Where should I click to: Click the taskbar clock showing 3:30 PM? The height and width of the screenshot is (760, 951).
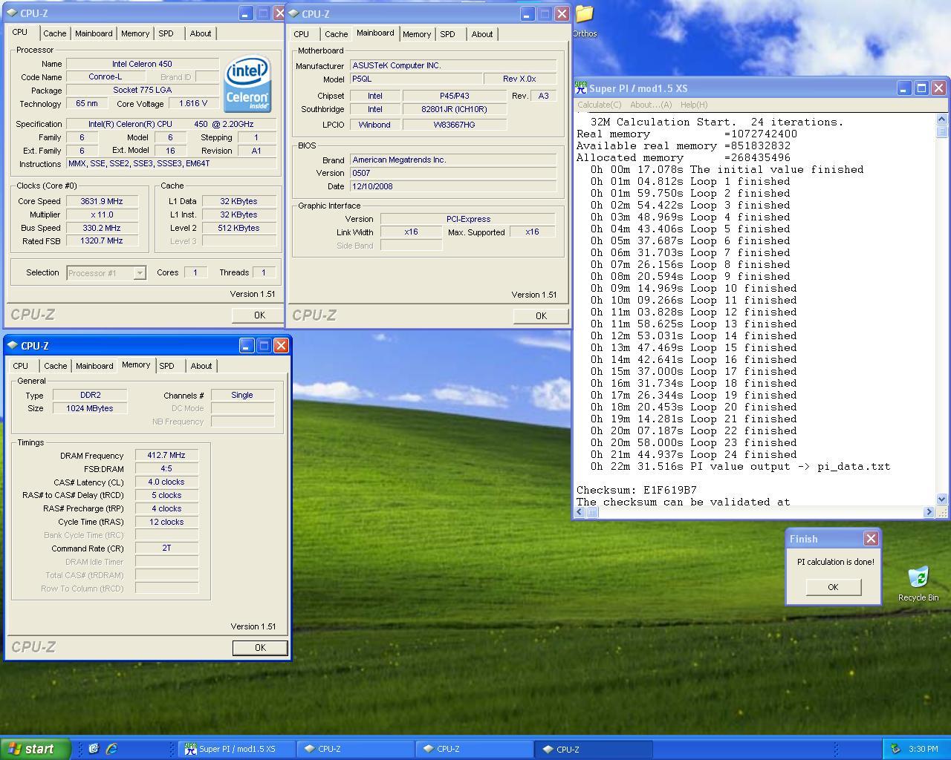pos(924,749)
